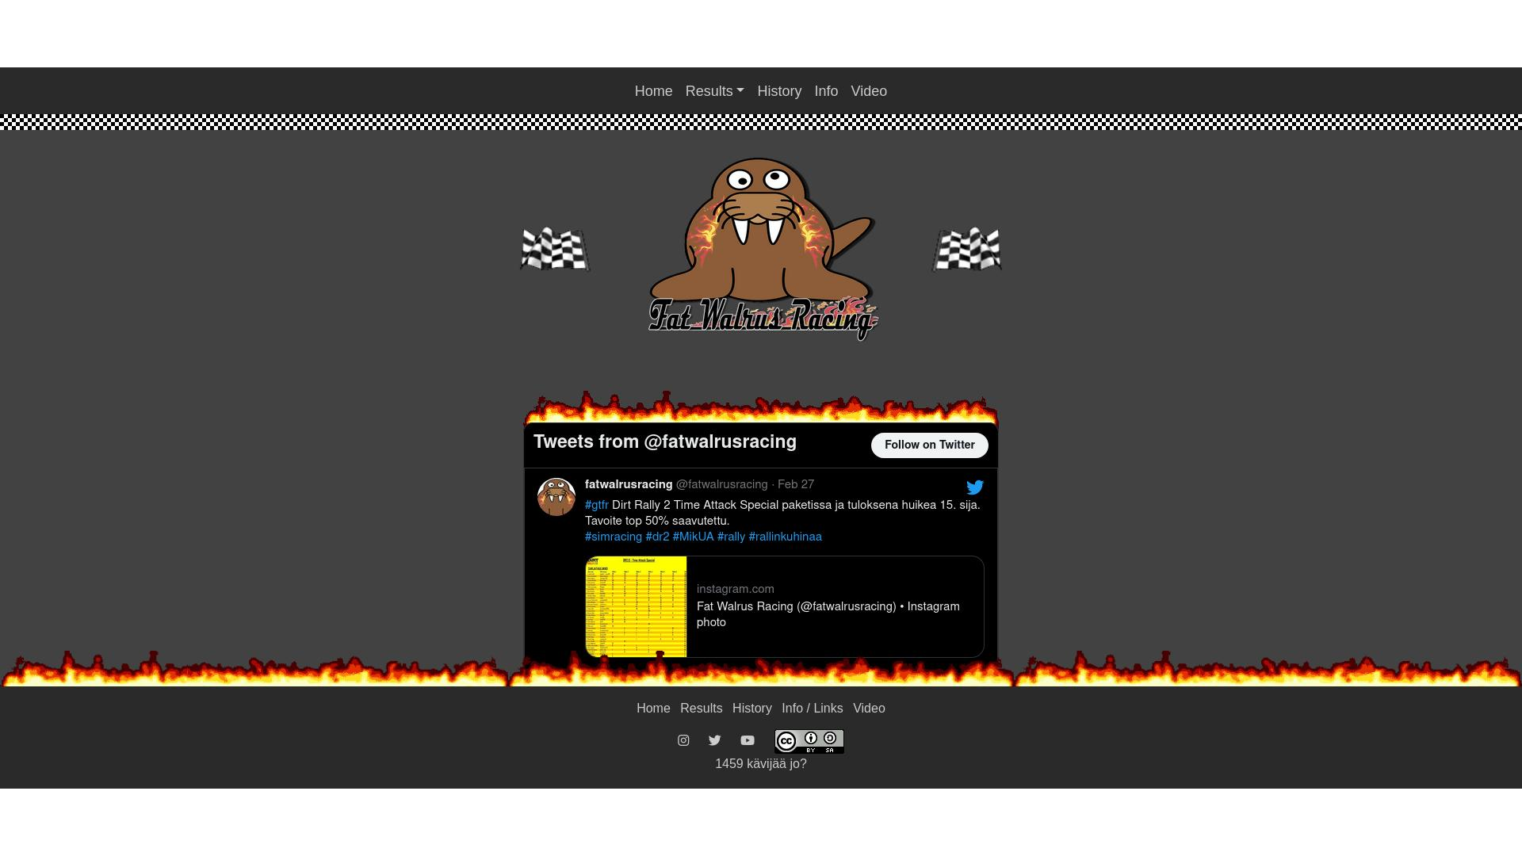1522x856 pixels.
Task: Open Info page from top navigation
Action: coord(825,91)
